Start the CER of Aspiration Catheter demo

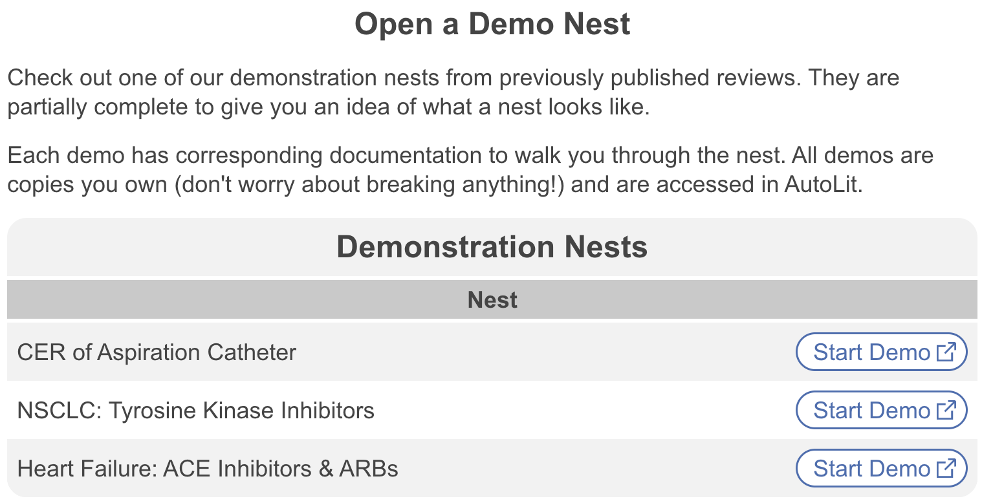(871, 352)
